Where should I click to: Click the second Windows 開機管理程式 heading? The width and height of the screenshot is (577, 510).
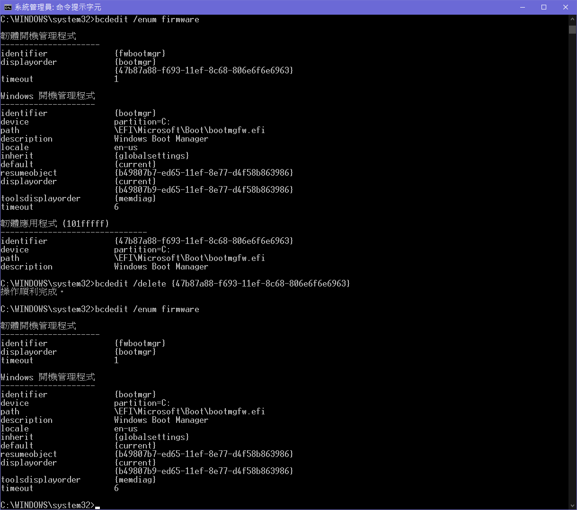[48, 377]
